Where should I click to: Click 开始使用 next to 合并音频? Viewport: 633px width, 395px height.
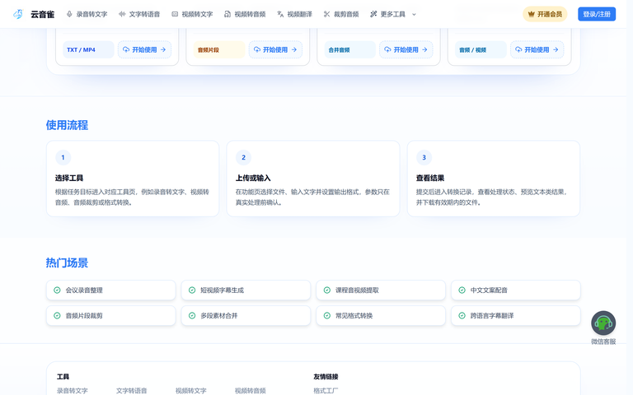[406, 49]
